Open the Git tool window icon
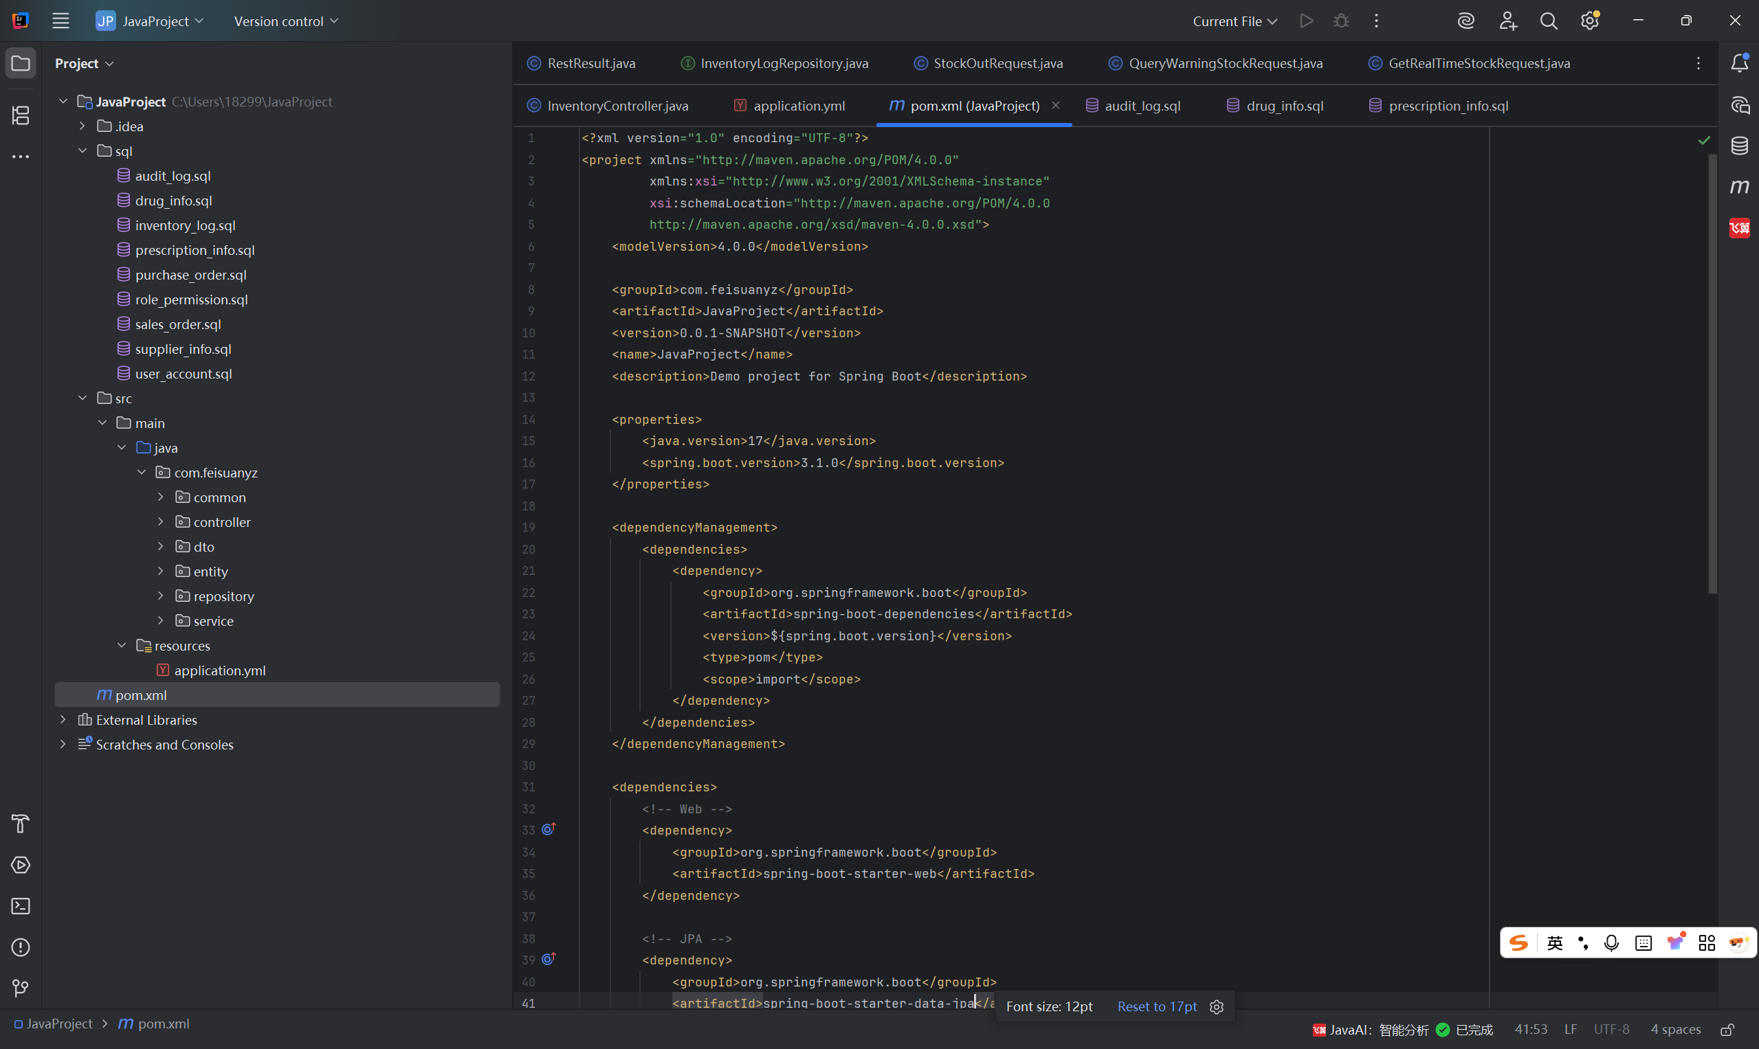Screen dimensions: 1759x1049 21,987
